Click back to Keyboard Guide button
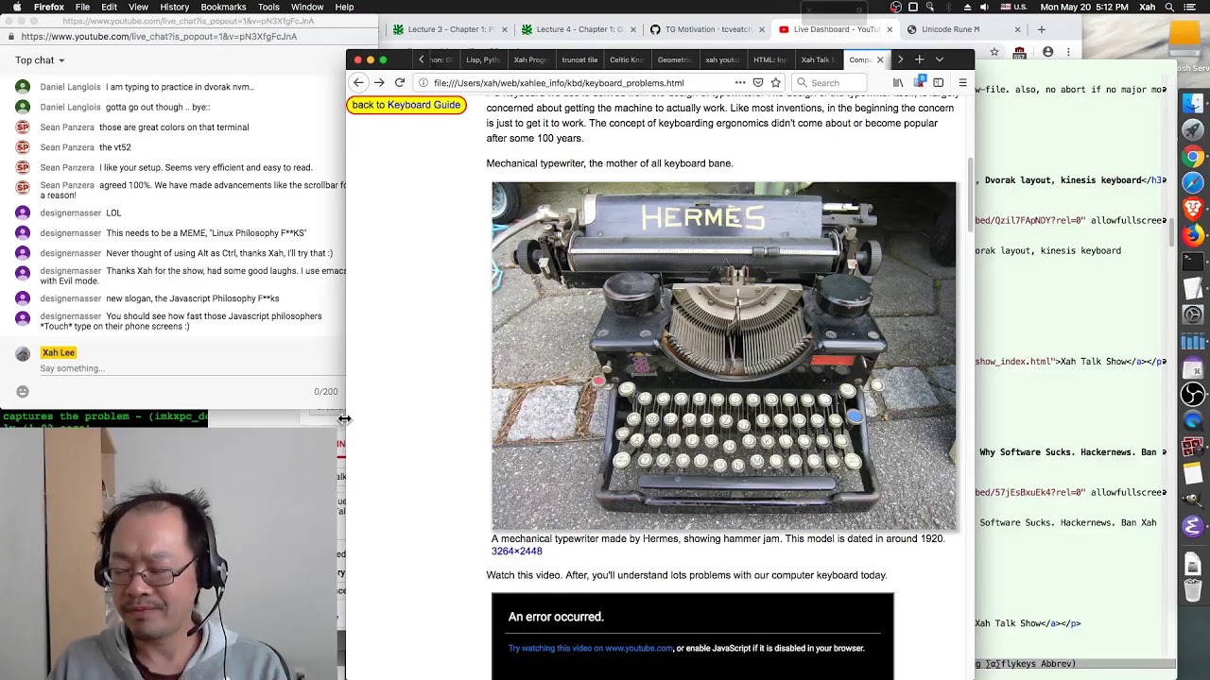The height and width of the screenshot is (680, 1210). pos(406,105)
